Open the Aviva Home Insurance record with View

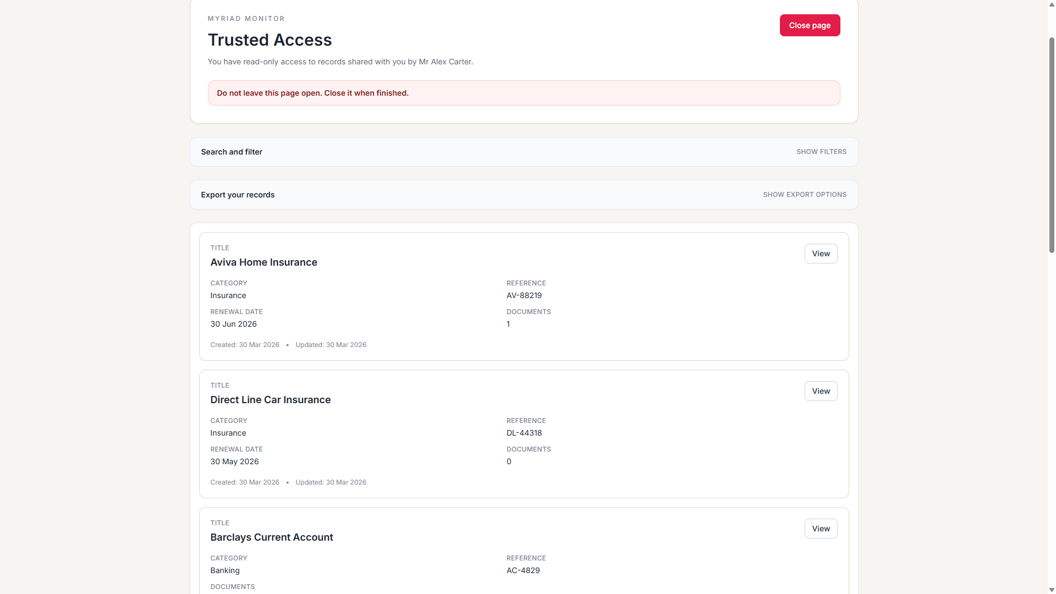pos(821,254)
